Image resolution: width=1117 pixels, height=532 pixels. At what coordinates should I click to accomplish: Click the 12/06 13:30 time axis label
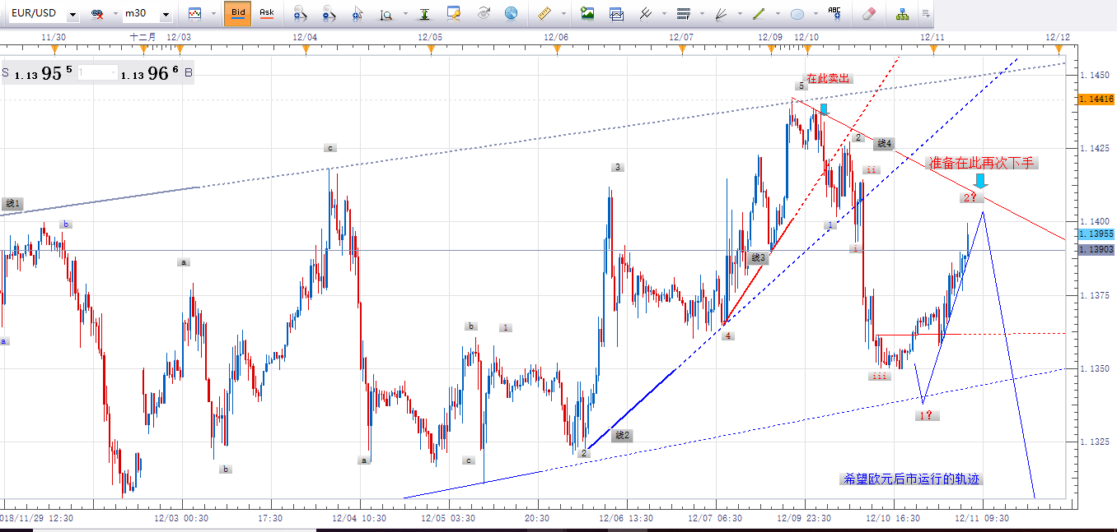626,519
